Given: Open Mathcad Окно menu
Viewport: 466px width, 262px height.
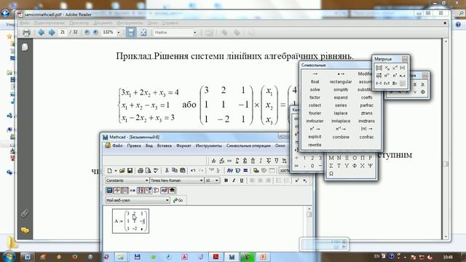Looking at the screenshot, I should [280, 146].
